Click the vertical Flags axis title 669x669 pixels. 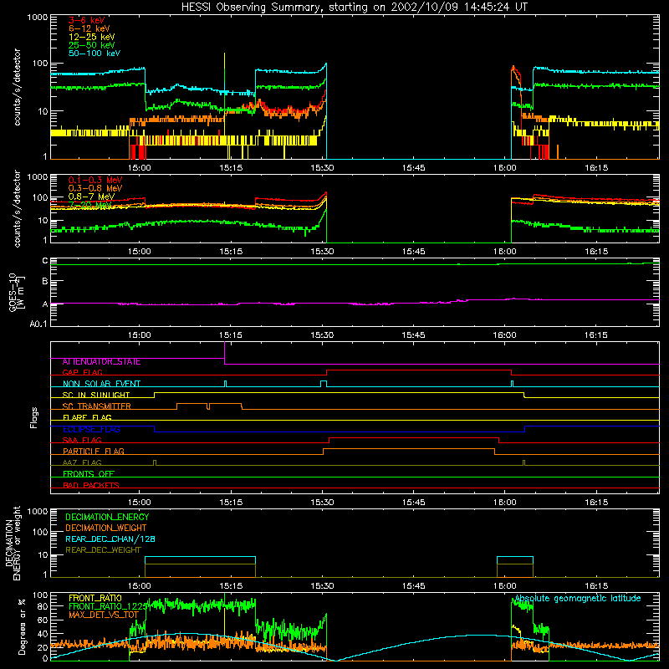pyautogui.click(x=34, y=417)
